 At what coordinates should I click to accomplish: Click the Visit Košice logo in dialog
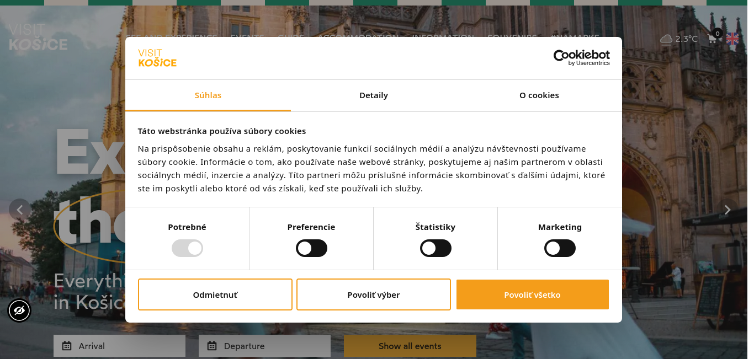tap(157, 58)
